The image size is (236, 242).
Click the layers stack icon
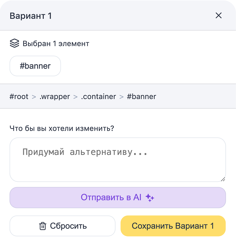15,43
